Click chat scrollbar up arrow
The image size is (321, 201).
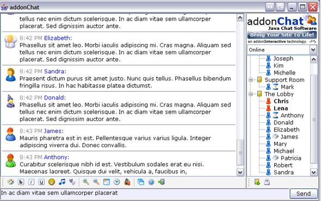pyautogui.click(x=240, y=17)
